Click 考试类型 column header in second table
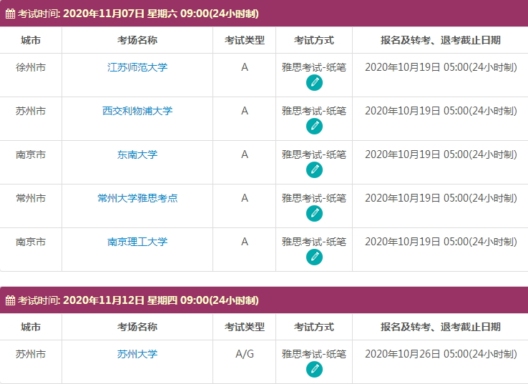Viewport: 528px width, 384px height. [x=245, y=327]
